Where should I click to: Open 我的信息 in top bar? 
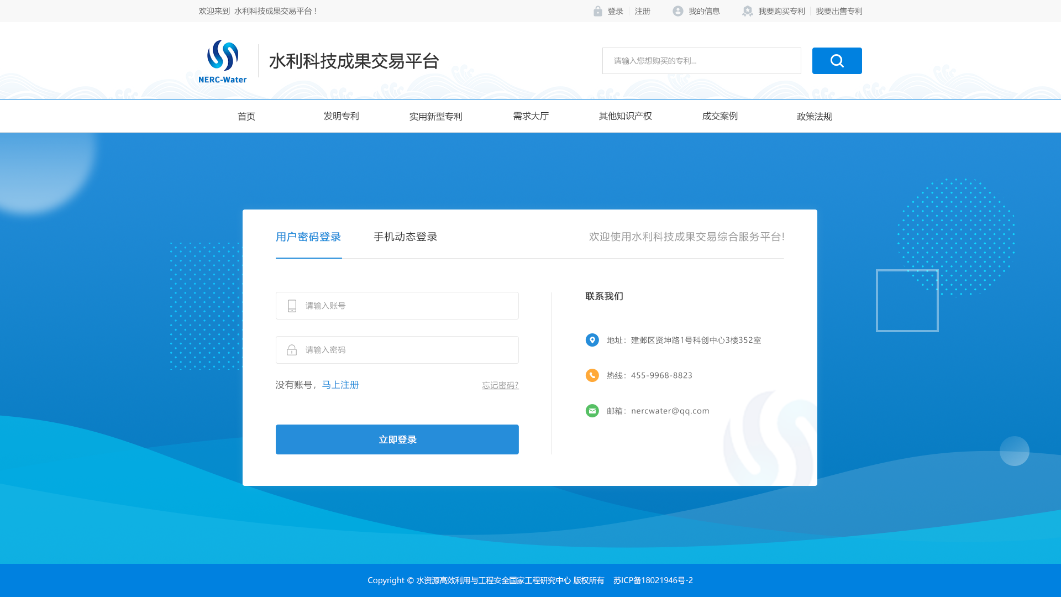tap(704, 11)
